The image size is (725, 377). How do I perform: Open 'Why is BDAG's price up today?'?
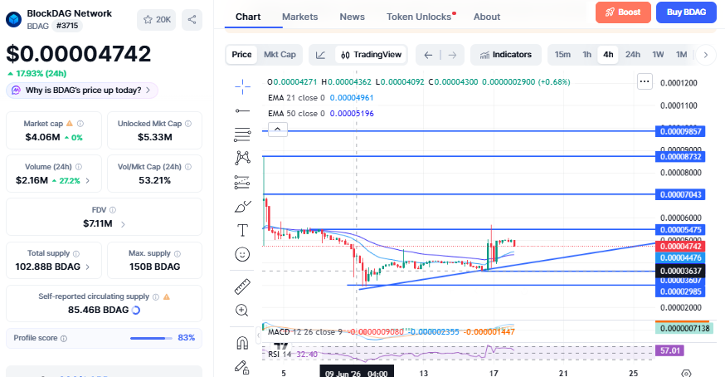[x=82, y=91]
